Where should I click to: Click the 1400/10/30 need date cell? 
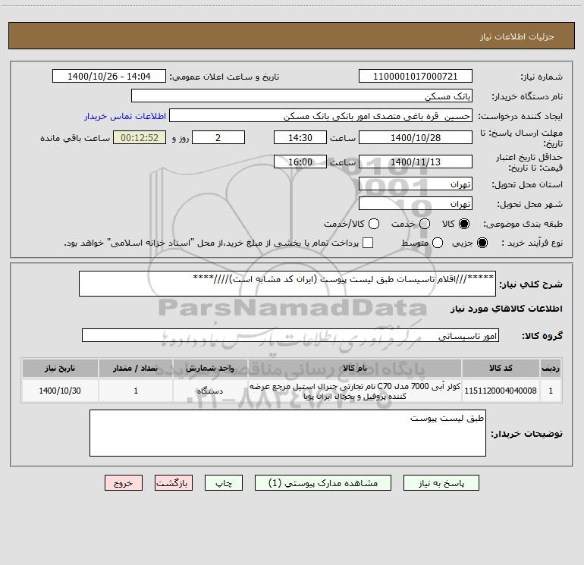coord(60,391)
